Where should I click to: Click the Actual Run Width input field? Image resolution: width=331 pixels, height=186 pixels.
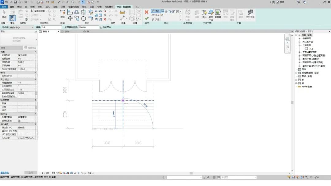[89, 28]
